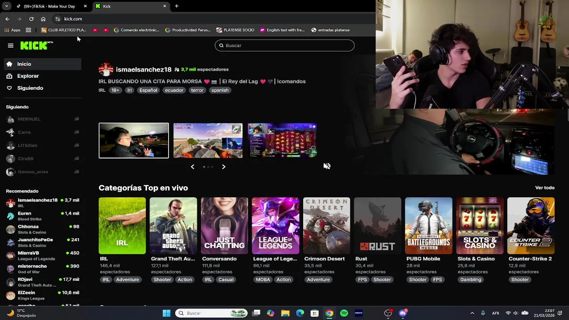Viewport: 569px width, 320px height.
Task: Open CiroB6 in followed channels
Action: [x=43, y=159]
